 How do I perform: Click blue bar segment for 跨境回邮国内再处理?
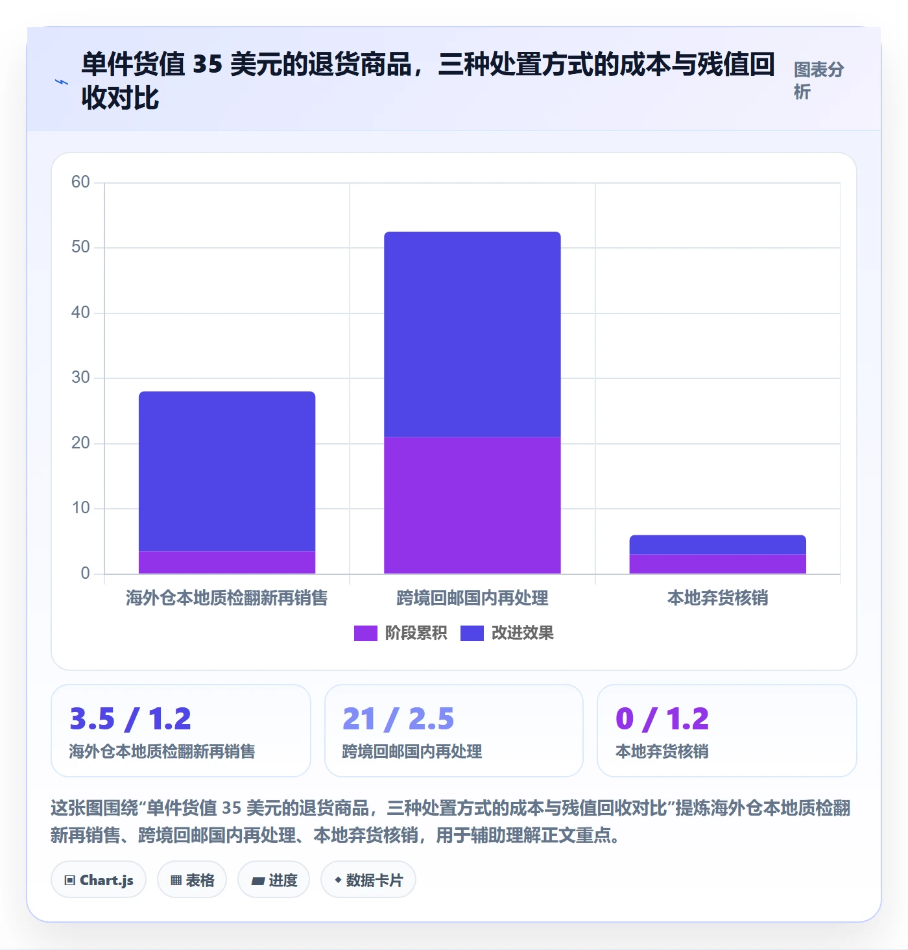tap(472, 334)
